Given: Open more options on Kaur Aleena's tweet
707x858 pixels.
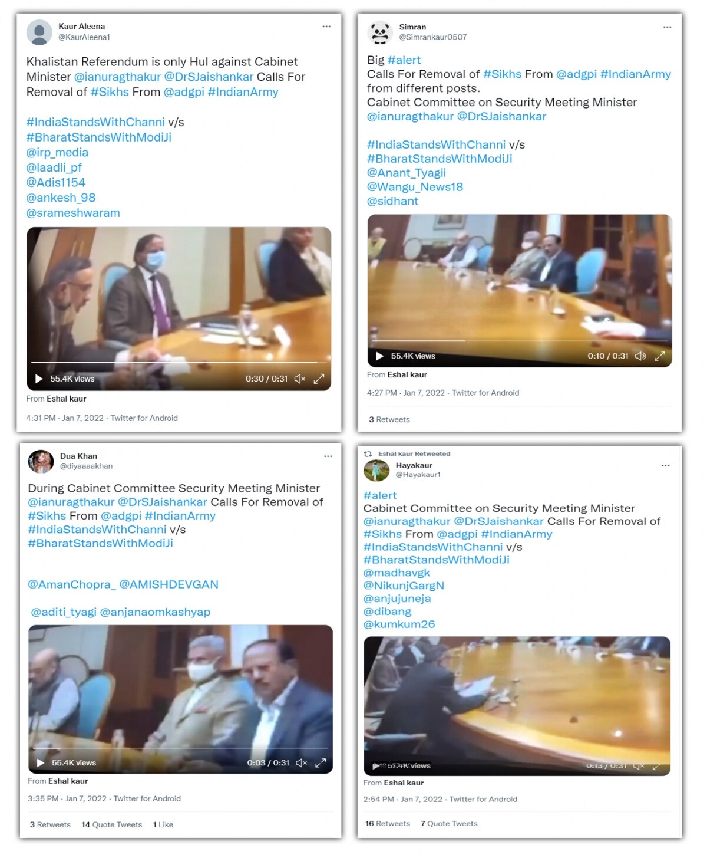Looking at the screenshot, I should (x=326, y=27).
